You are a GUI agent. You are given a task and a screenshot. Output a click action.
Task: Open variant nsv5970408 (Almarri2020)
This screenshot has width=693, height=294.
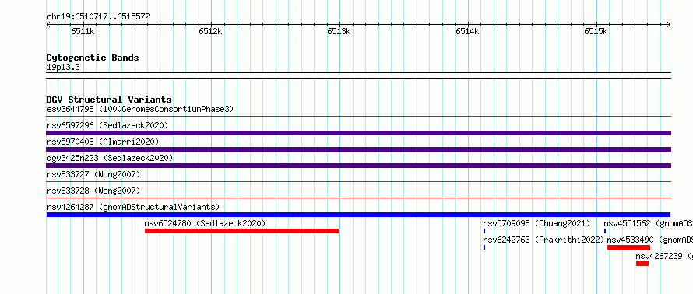(x=103, y=142)
